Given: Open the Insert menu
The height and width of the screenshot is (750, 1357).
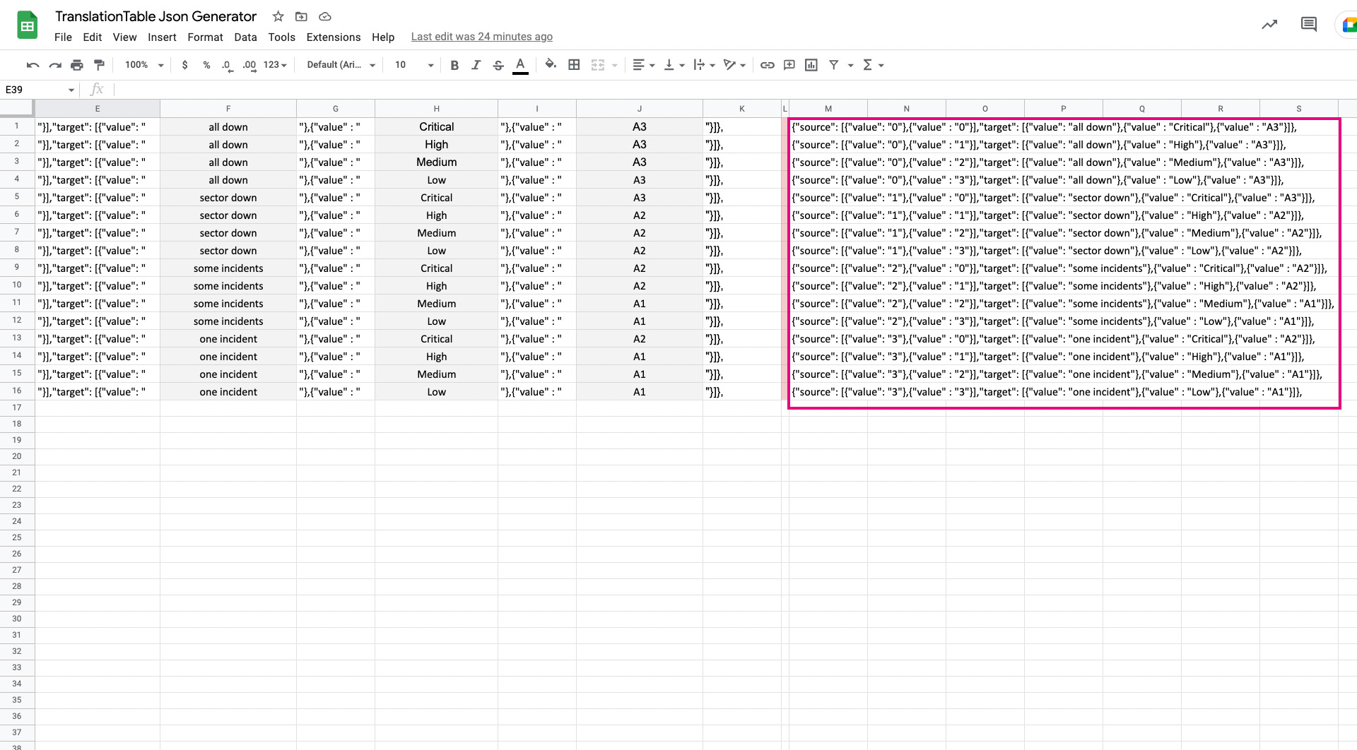Looking at the screenshot, I should click(162, 37).
